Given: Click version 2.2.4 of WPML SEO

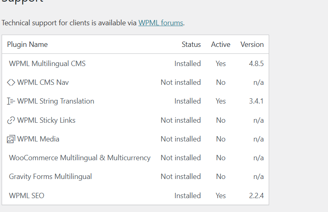Looking at the screenshot, I should coord(256,196).
